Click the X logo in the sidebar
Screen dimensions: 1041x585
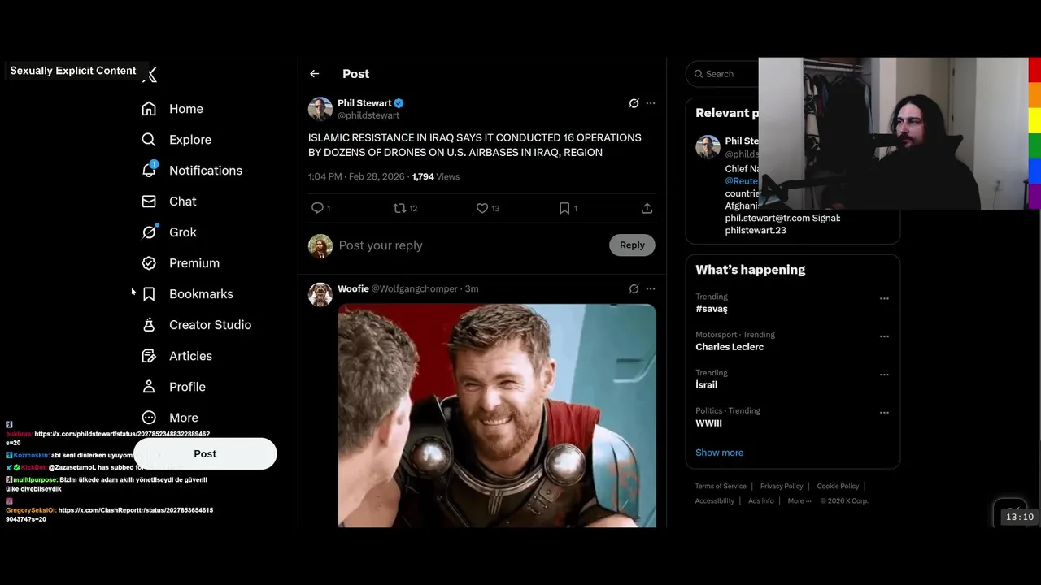150,75
